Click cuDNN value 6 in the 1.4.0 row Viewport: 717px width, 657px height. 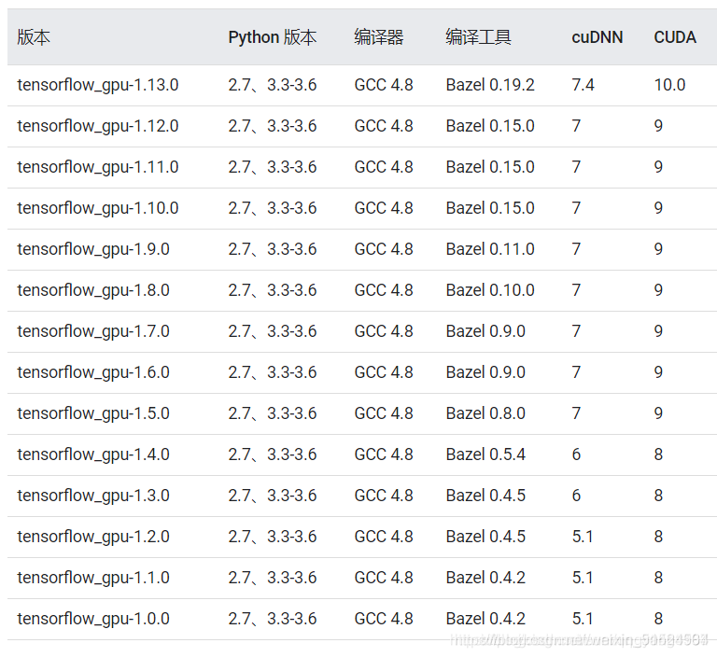pyautogui.click(x=576, y=454)
